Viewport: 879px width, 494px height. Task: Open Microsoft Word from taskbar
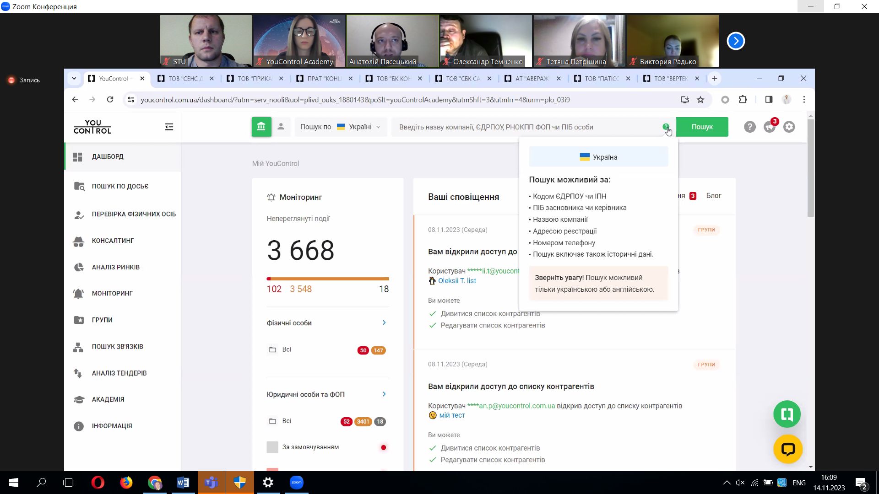coord(183,483)
